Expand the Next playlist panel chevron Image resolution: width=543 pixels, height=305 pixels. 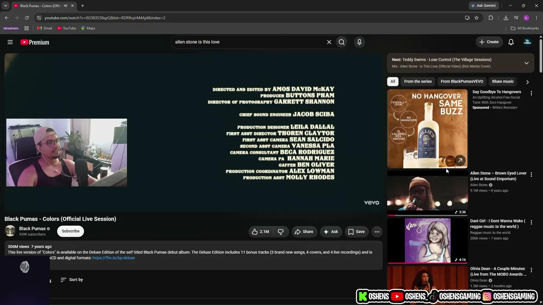526,63
